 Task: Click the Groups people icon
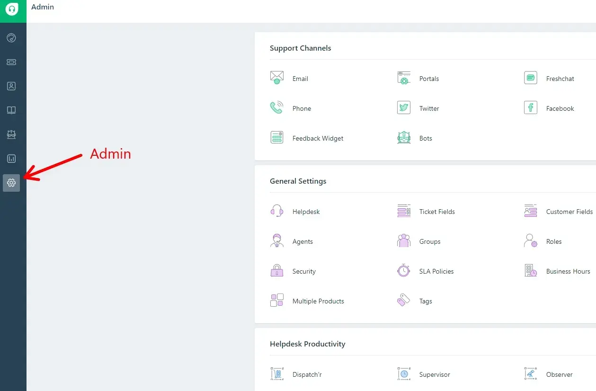click(x=404, y=240)
